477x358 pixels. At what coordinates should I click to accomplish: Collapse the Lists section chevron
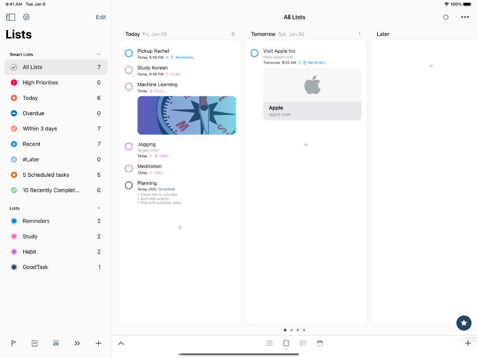click(x=99, y=208)
